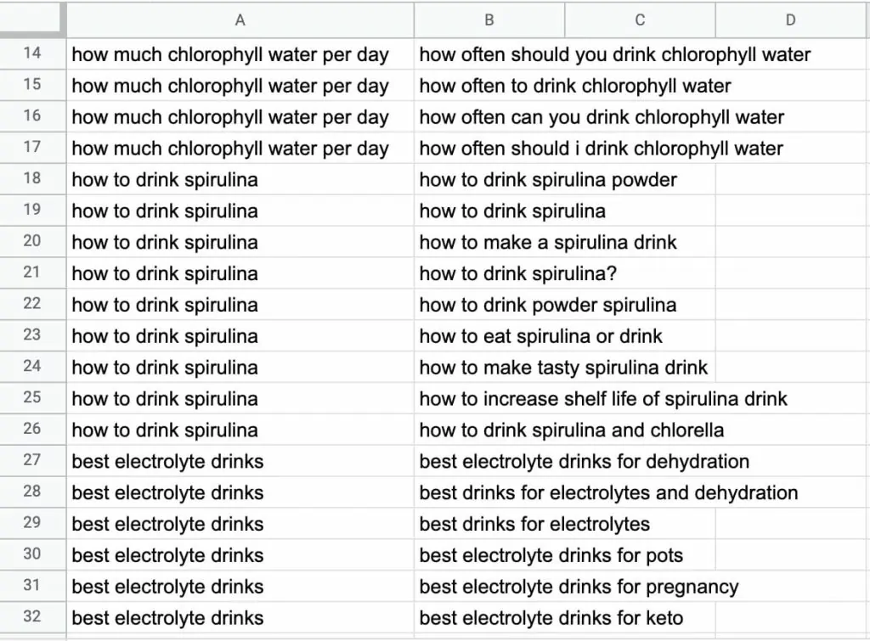Select row 18 header
The width and height of the screenshot is (870, 641).
pos(32,178)
